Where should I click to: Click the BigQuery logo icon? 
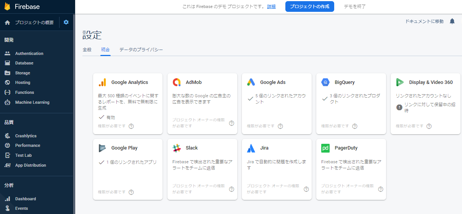[325, 82]
